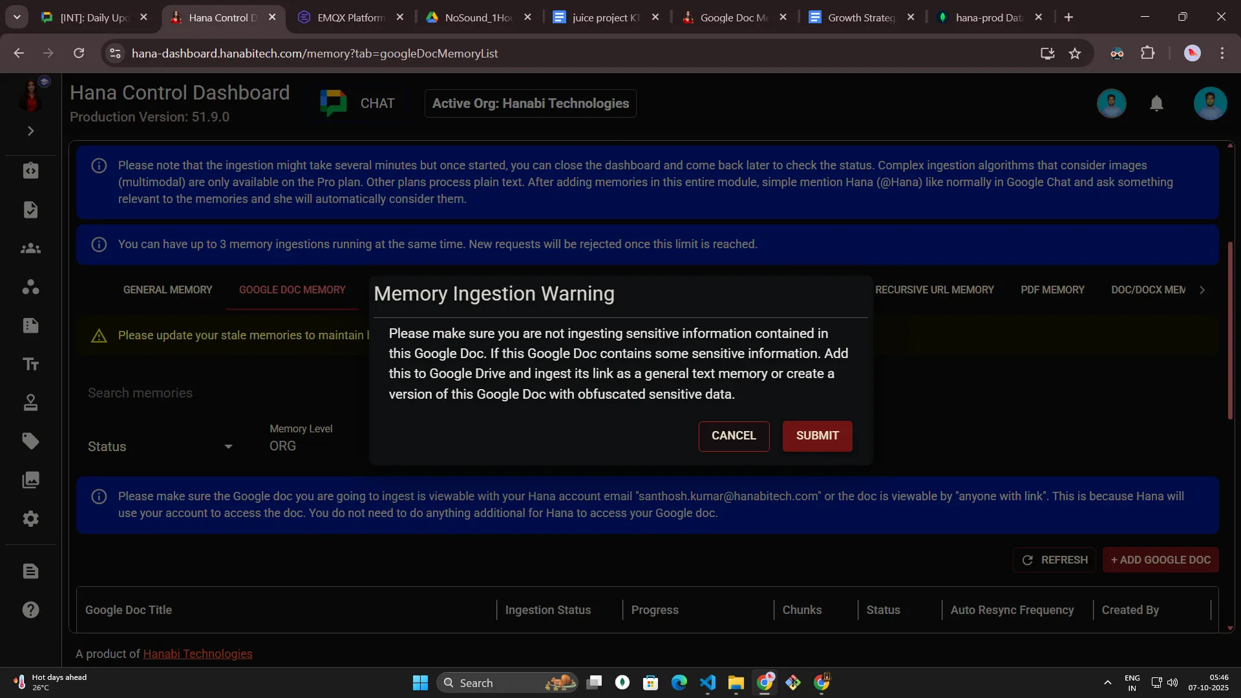Open the document sidebar icon near the bottom

pyautogui.click(x=30, y=571)
